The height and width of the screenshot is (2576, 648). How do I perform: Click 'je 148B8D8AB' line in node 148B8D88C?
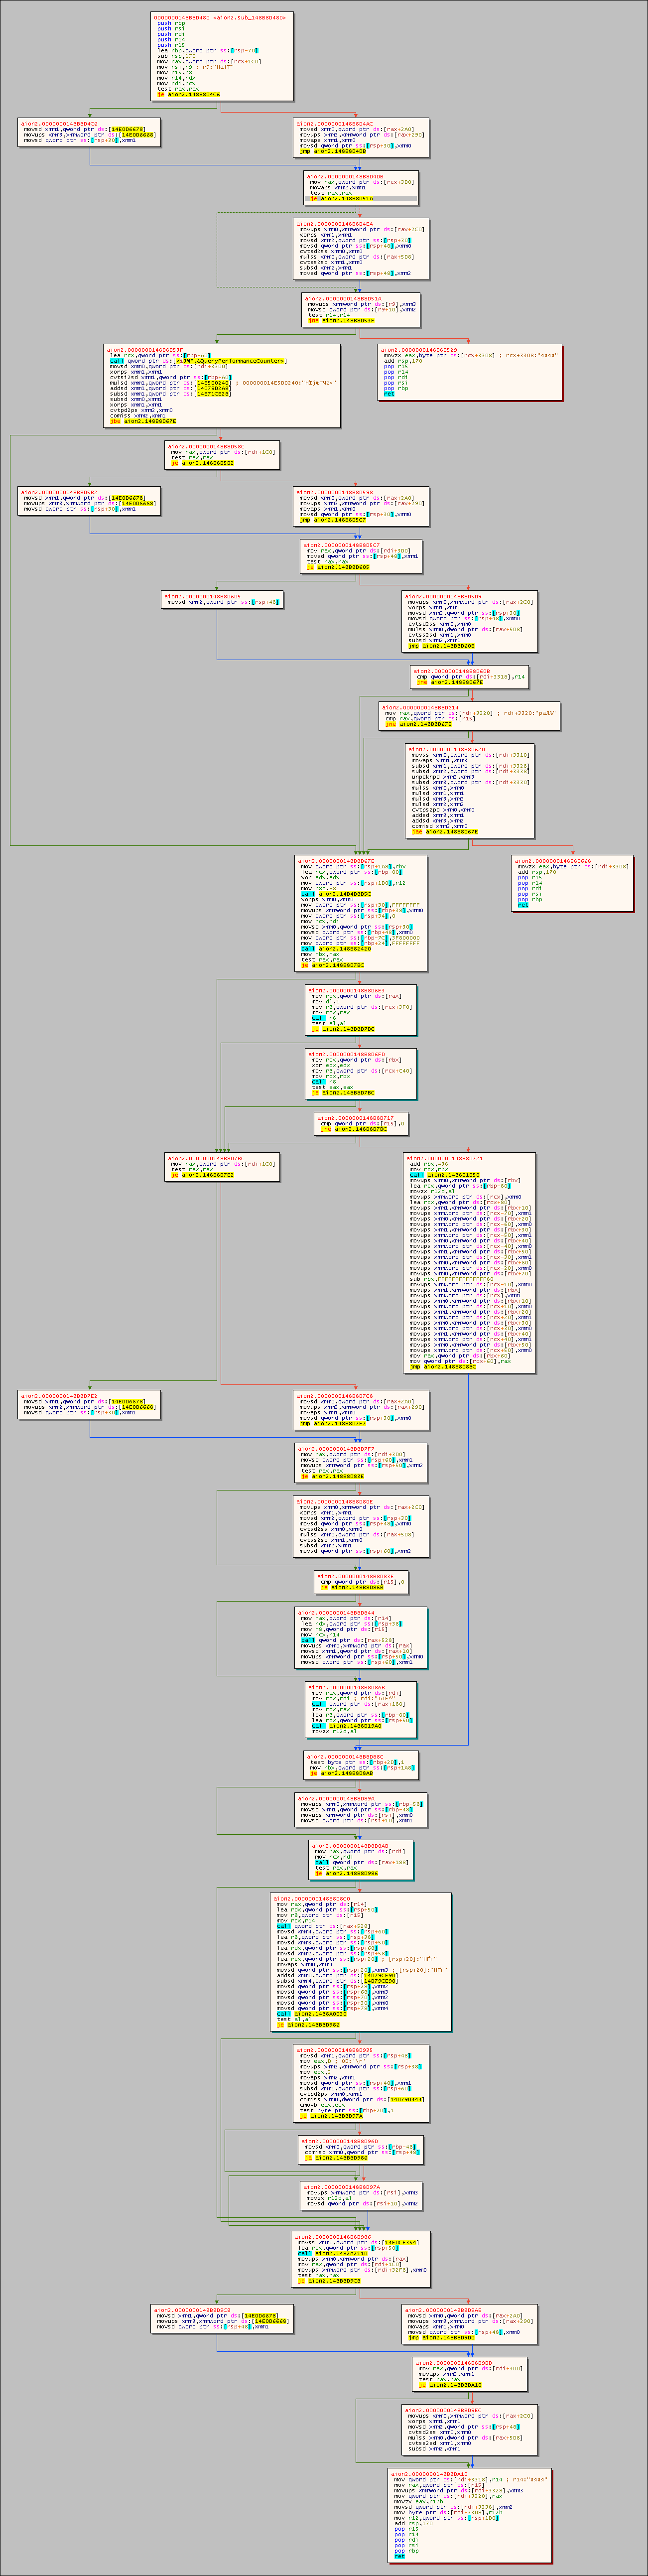coord(341,1772)
